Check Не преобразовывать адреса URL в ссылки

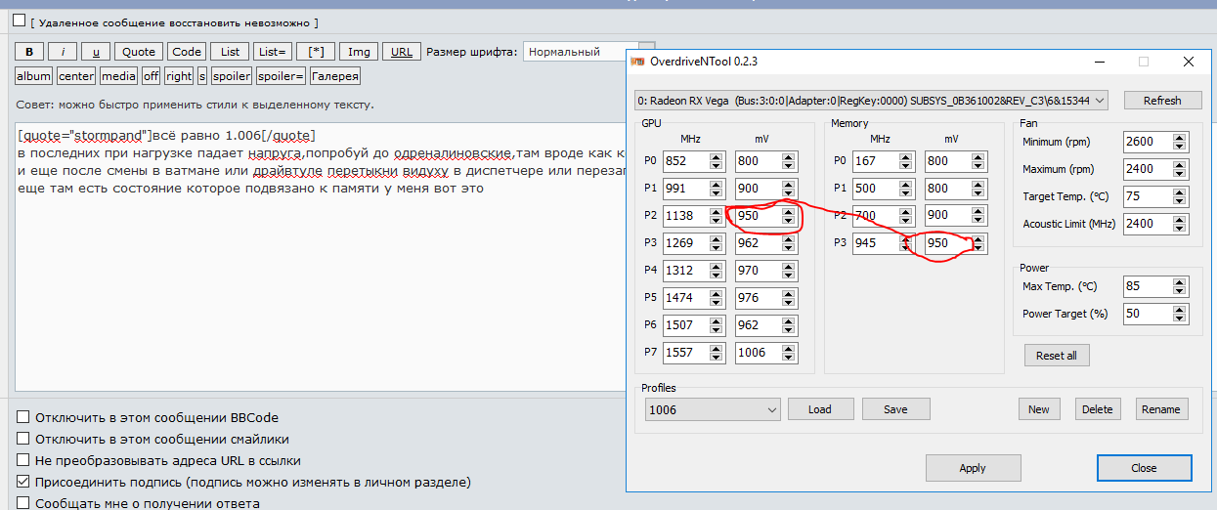point(23,460)
